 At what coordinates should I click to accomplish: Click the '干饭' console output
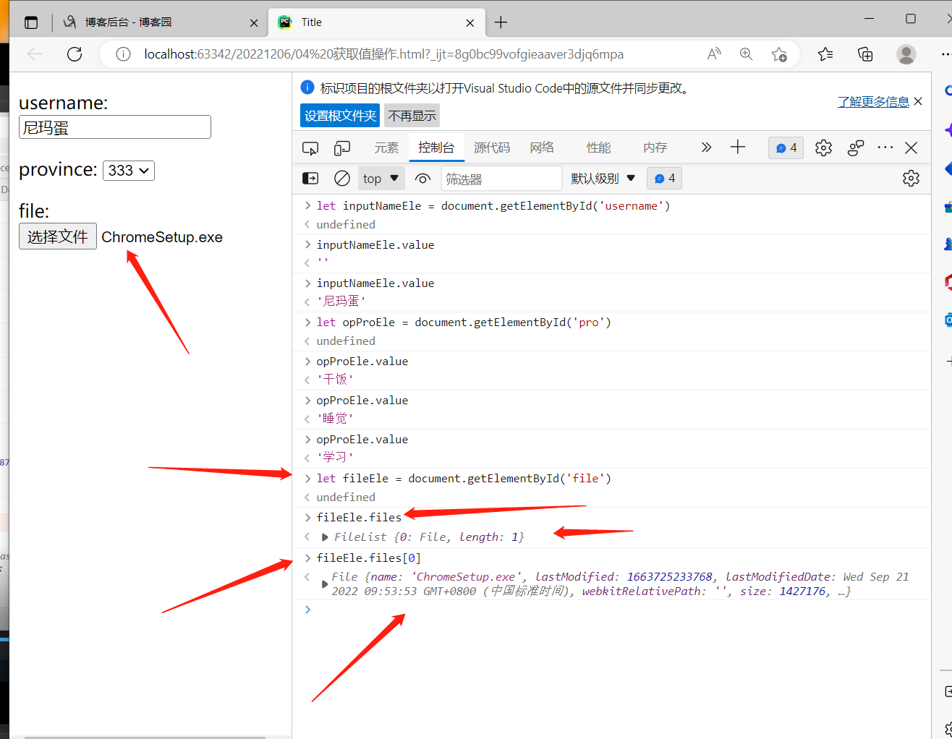(335, 379)
